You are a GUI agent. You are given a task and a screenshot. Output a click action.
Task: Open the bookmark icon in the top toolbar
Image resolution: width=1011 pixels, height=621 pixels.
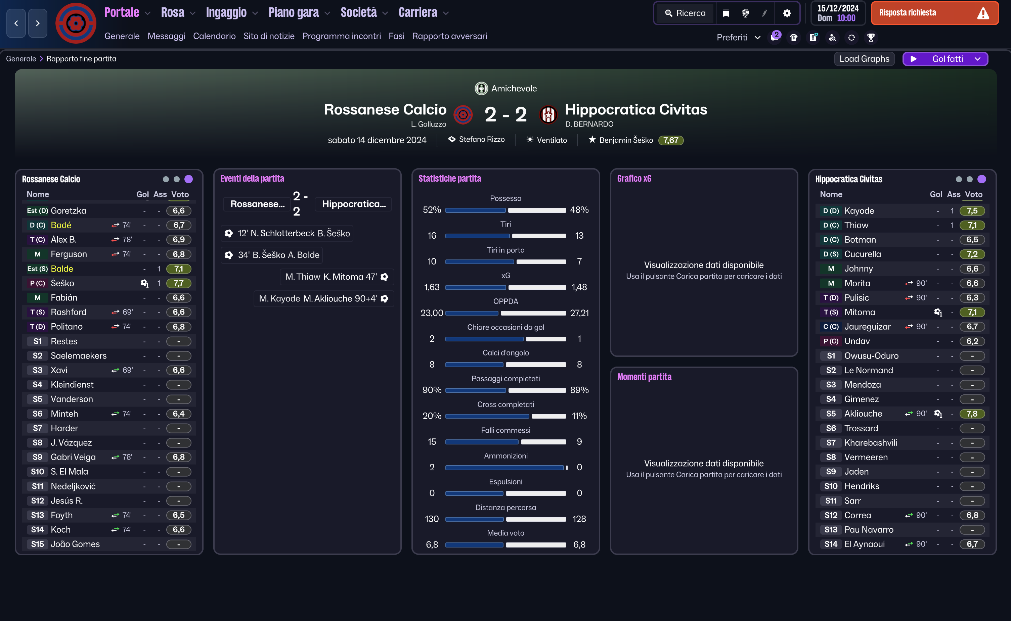tap(726, 13)
